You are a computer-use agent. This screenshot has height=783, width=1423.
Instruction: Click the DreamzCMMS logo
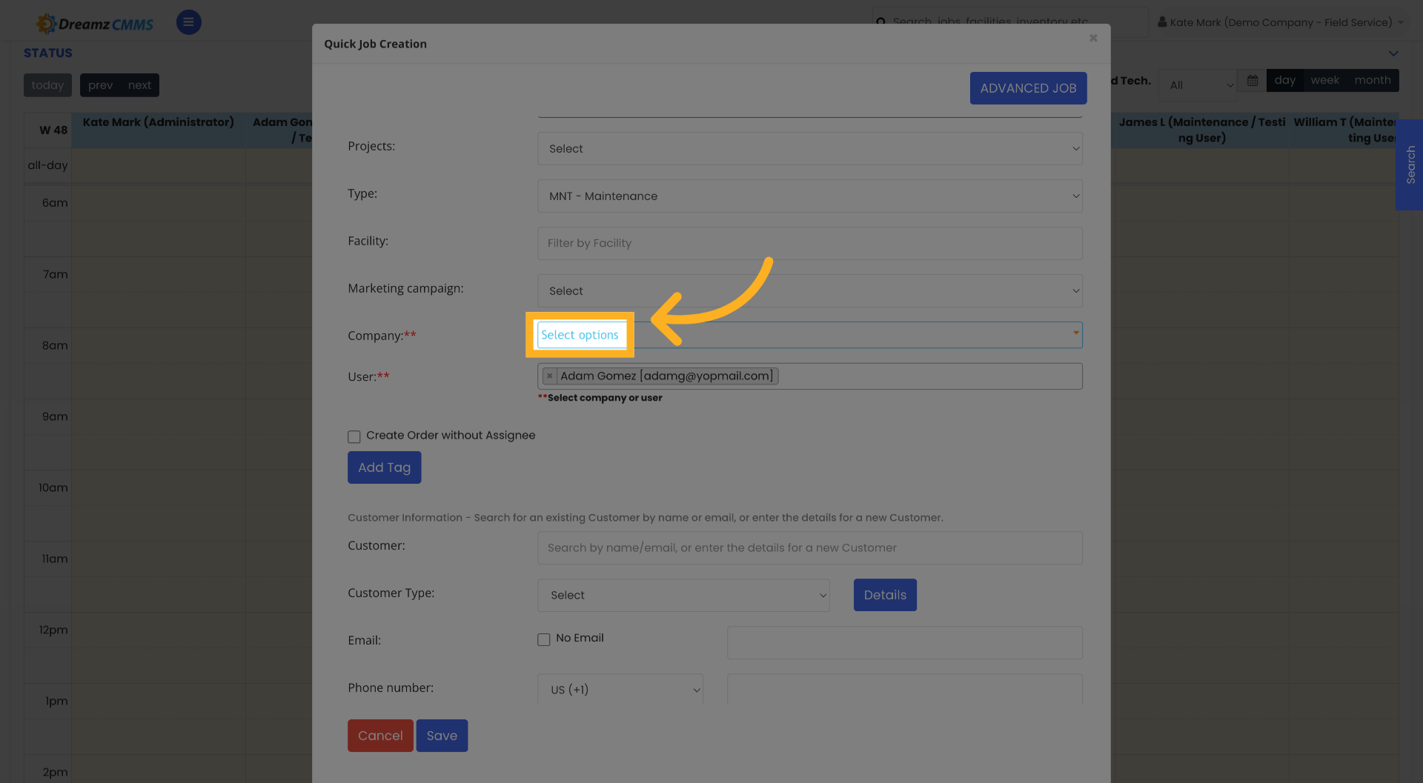coord(94,22)
